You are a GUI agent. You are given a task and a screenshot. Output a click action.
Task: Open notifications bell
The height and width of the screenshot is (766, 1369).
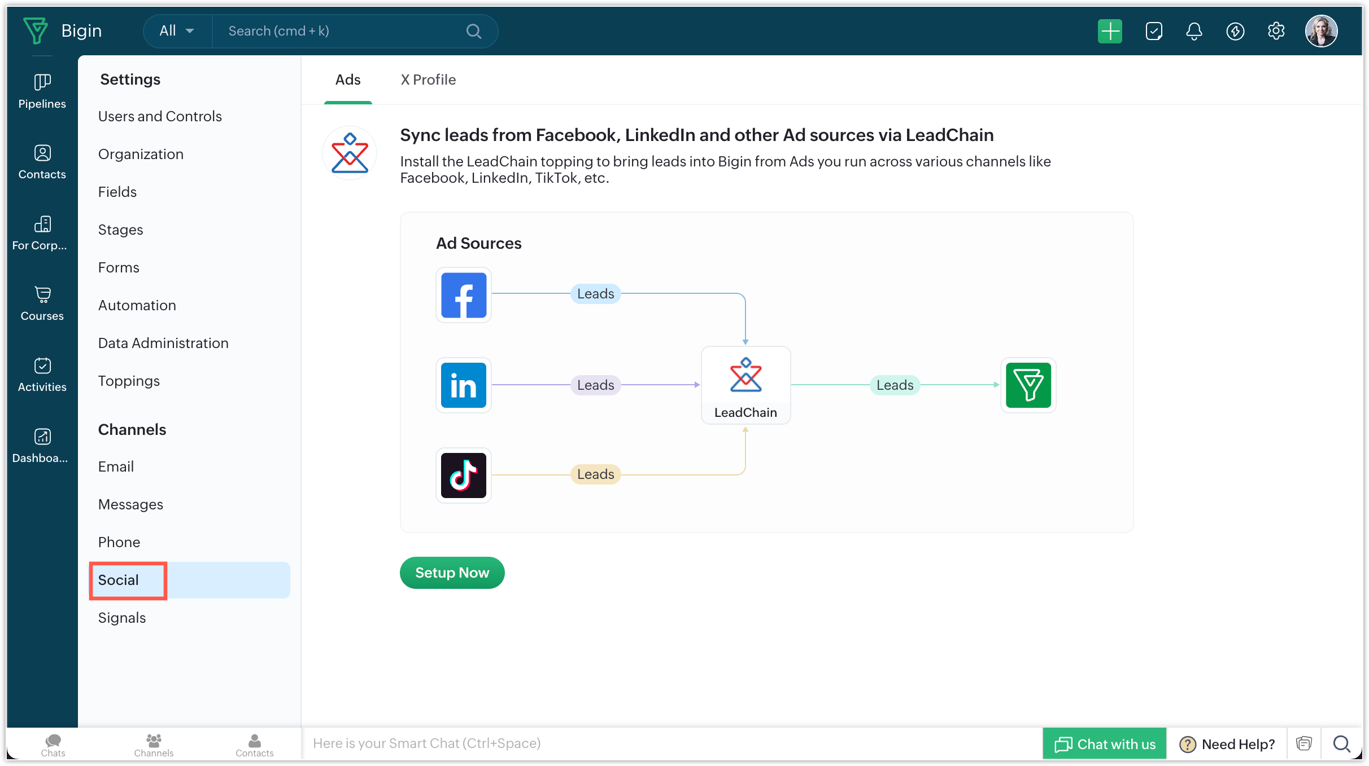(1193, 31)
